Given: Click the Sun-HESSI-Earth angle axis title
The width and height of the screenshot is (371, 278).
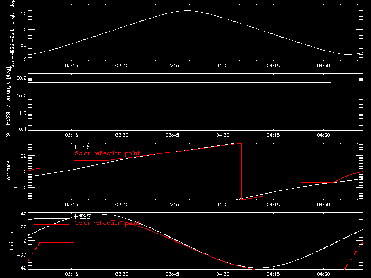Looking at the screenshot, I should [13, 33].
